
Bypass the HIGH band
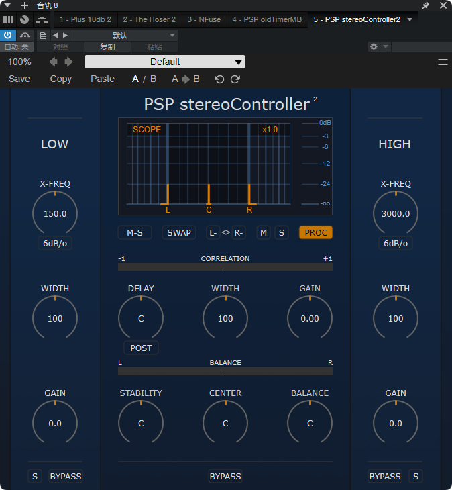[385, 477]
